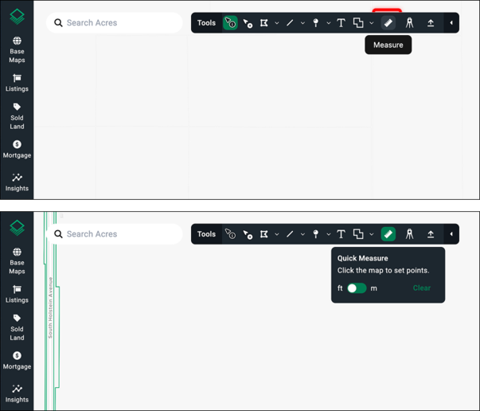Click the South Holstein Avenue street label

pyautogui.click(x=50, y=307)
